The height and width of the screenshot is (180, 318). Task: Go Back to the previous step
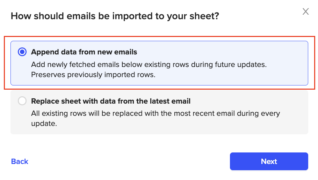tap(20, 161)
